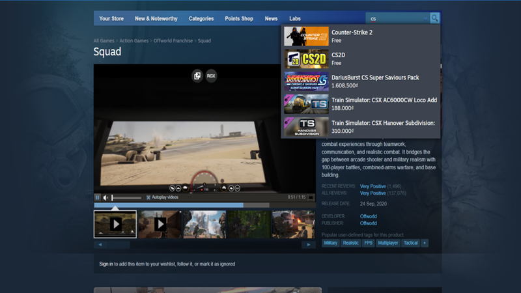
Task: Select fifth screenshot thumbnail with fire
Action: [294, 224]
